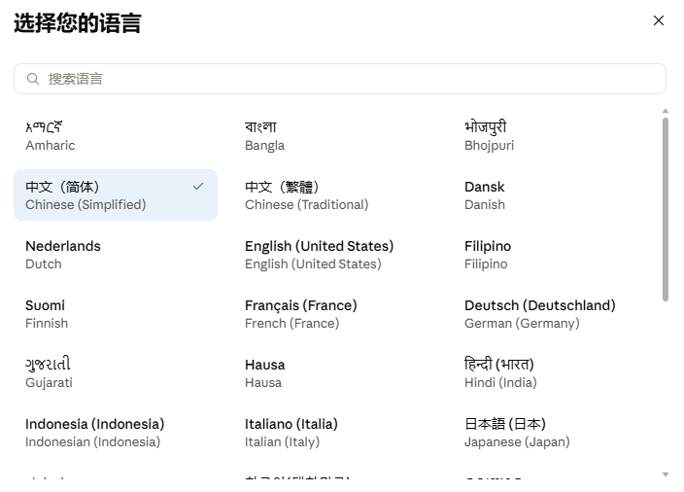684x492 pixels.
Task: Click the scrollbar up arrow
Action: 666,111
